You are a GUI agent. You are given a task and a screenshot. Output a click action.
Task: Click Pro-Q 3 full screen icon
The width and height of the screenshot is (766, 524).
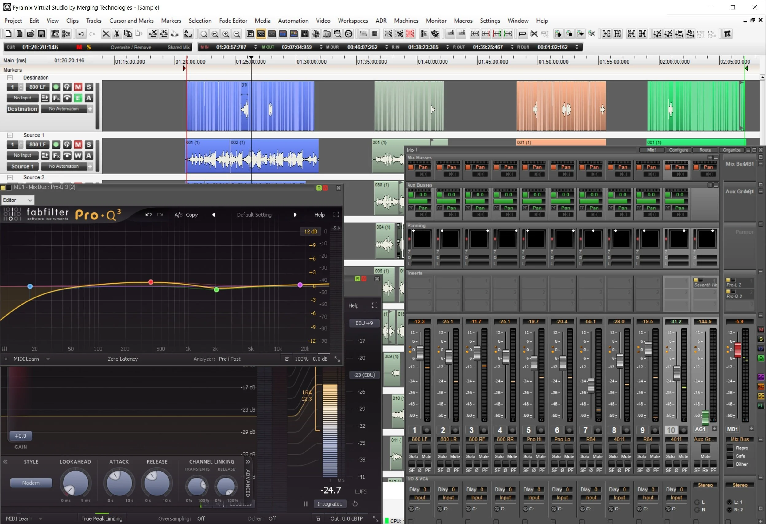click(336, 215)
